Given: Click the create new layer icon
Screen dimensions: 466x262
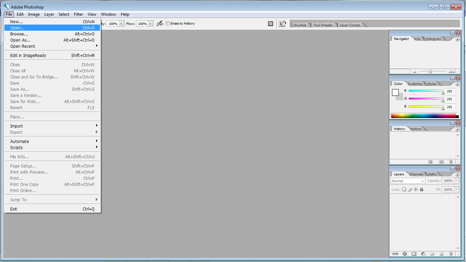Looking at the screenshot, I should coord(441,254).
